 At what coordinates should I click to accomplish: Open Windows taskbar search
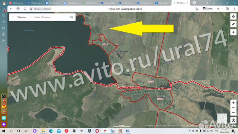click(11, 131)
